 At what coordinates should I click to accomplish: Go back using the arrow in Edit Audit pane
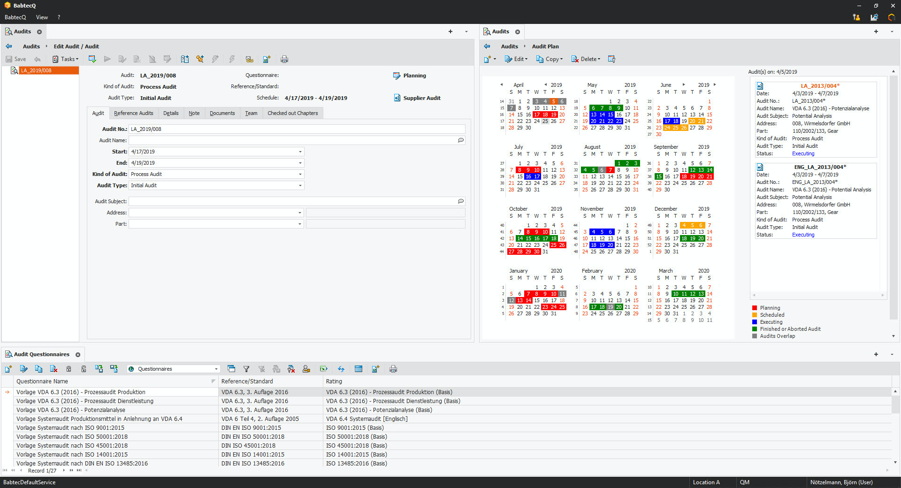point(9,46)
